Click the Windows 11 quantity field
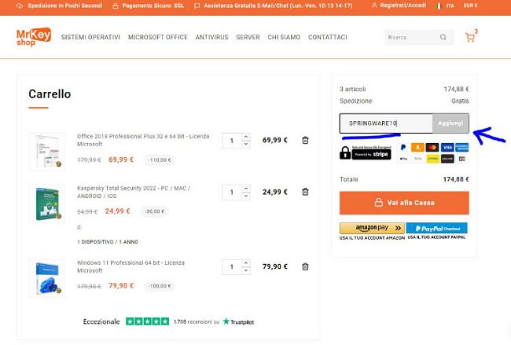Viewport: 511px width, 345px height. 232,267
